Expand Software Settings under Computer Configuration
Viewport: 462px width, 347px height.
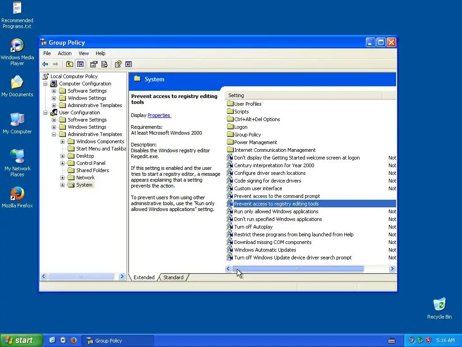click(x=54, y=91)
